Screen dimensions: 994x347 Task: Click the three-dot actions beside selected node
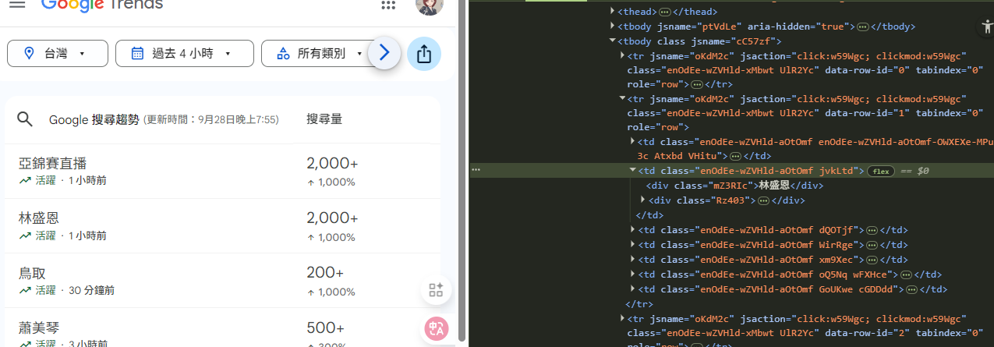coord(476,169)
